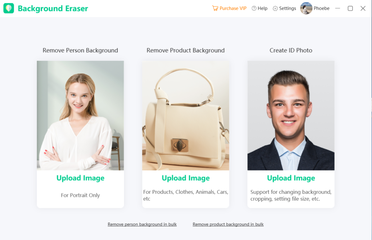
Task: Click the man in suit ID photo image
Action: coord(291,115)
